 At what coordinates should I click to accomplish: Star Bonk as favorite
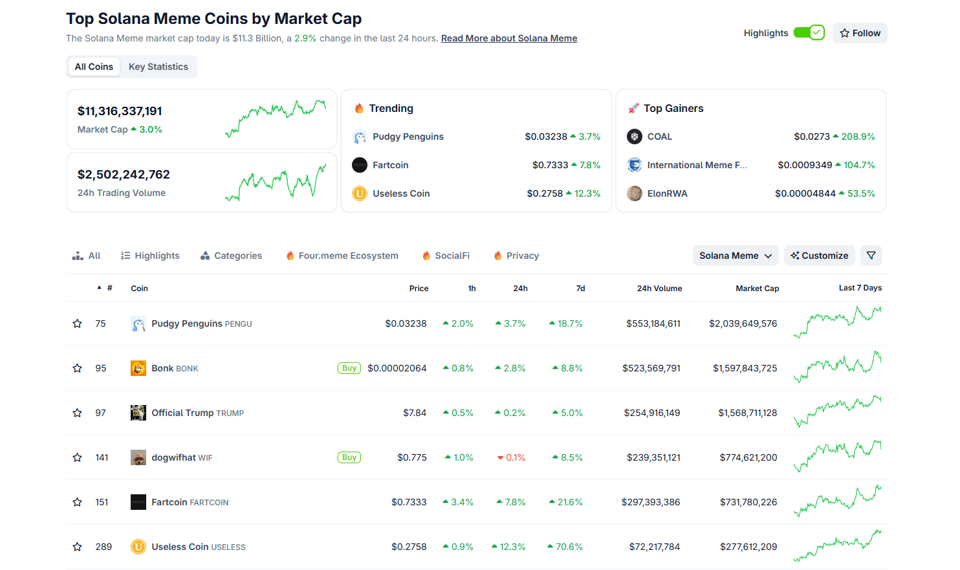coord(78,368)
